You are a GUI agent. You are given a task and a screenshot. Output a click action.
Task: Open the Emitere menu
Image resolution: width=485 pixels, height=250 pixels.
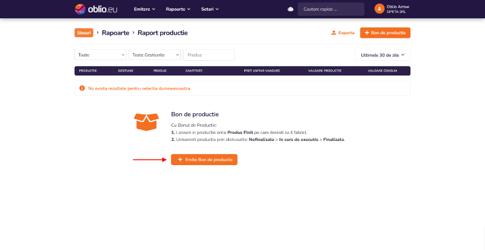tap(144, 9)
